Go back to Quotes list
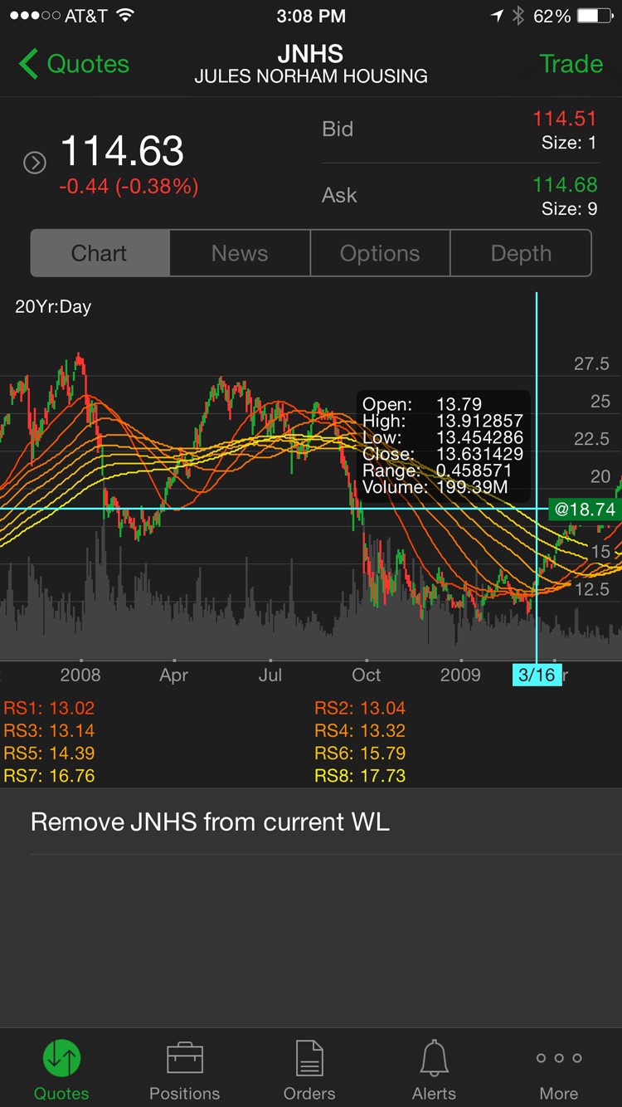The image size is (622, 1107). click(74, 64)
